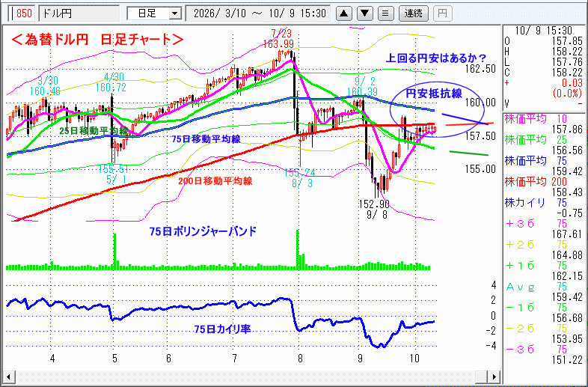
Task: Click the ＜為替ドル円 日足チャート＞ title
Action: point(97,39)
